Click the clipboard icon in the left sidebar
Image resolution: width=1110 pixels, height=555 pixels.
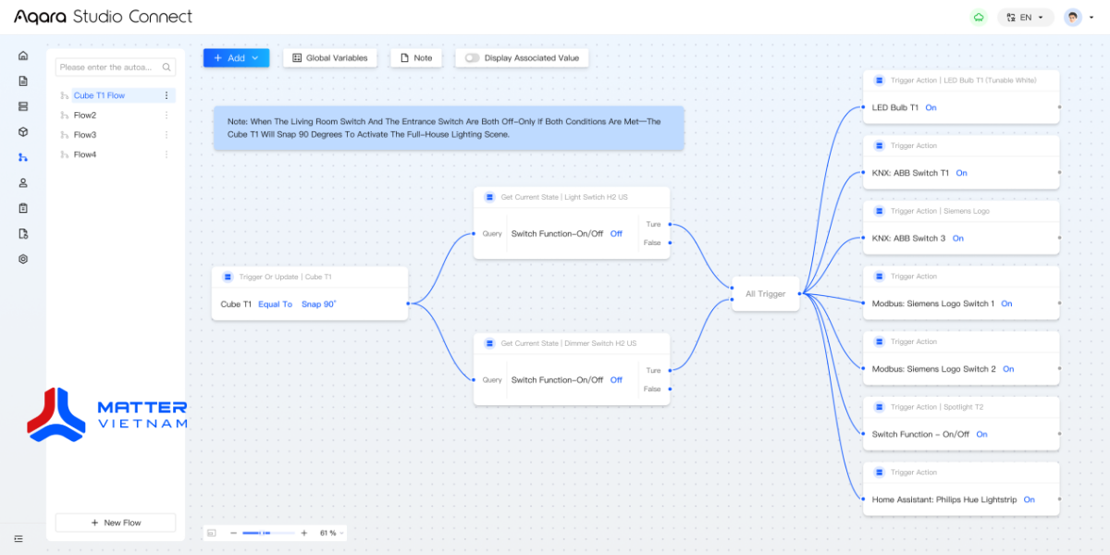click(x=23, y=208)
